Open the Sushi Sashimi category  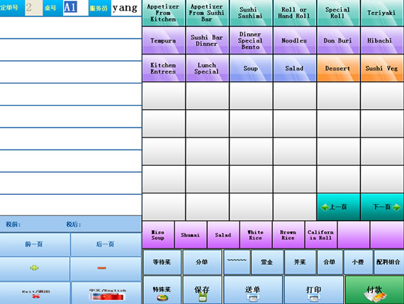tap(251, 13)
